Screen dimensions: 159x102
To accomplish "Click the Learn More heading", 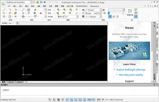I will [129, 64].
